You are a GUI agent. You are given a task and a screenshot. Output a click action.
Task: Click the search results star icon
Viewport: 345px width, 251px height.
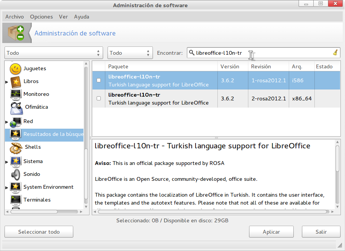coord(15,134)
